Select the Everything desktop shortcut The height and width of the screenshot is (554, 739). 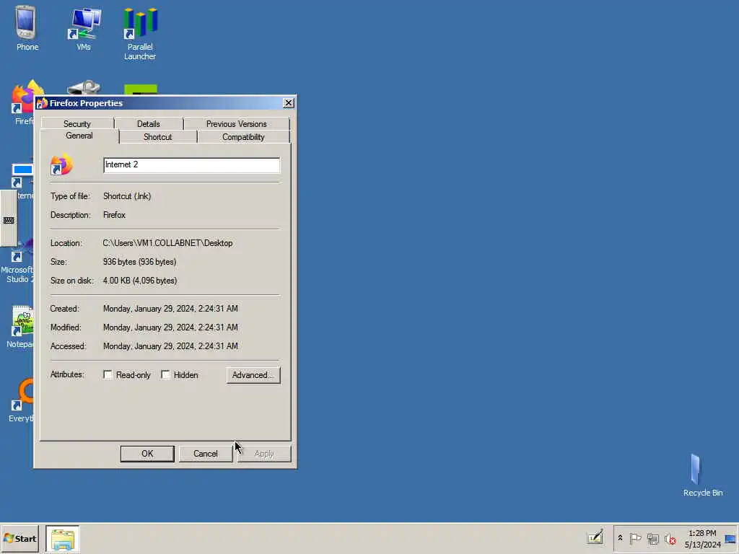(21, 400)
